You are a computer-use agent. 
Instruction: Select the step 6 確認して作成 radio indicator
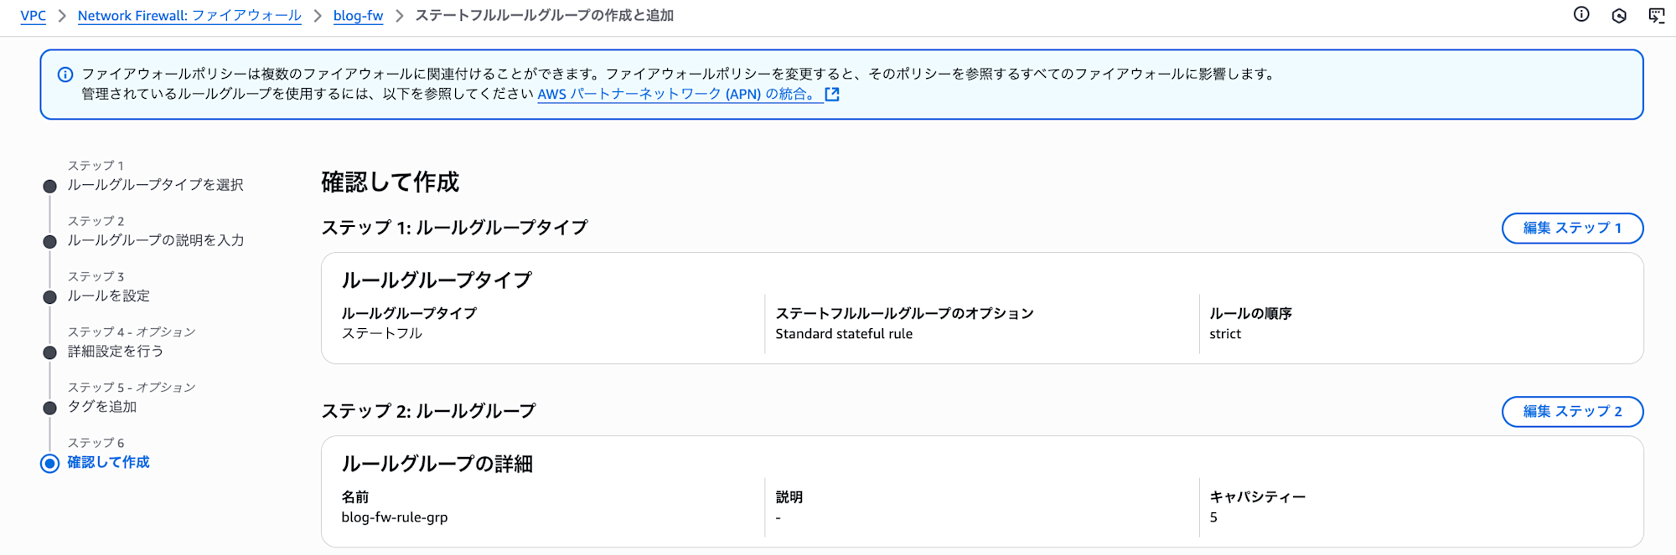(x=49, y=463)
